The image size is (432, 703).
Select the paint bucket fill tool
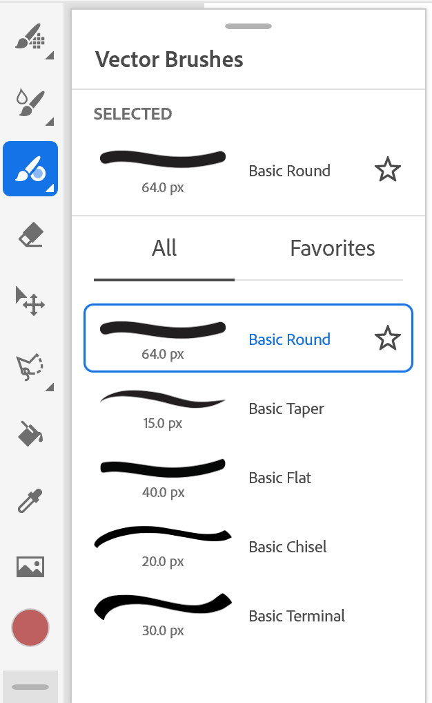click(x=30, y=433)
